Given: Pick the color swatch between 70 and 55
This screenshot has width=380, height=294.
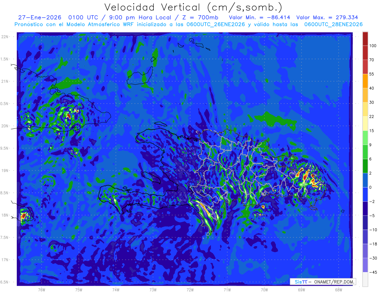Looking at the screenshot, I should [x=365, y=67].
